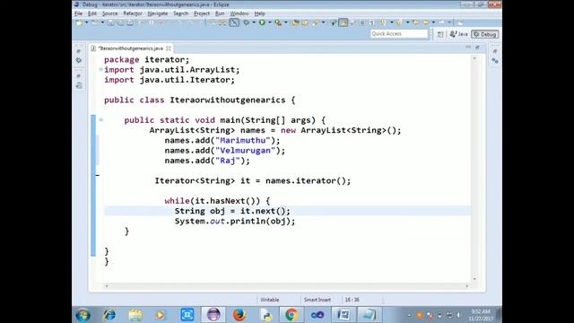This screenshot has height=323, width=574.
Task: Open Firefox from the taskbar
Action: [x=239, y=315]
